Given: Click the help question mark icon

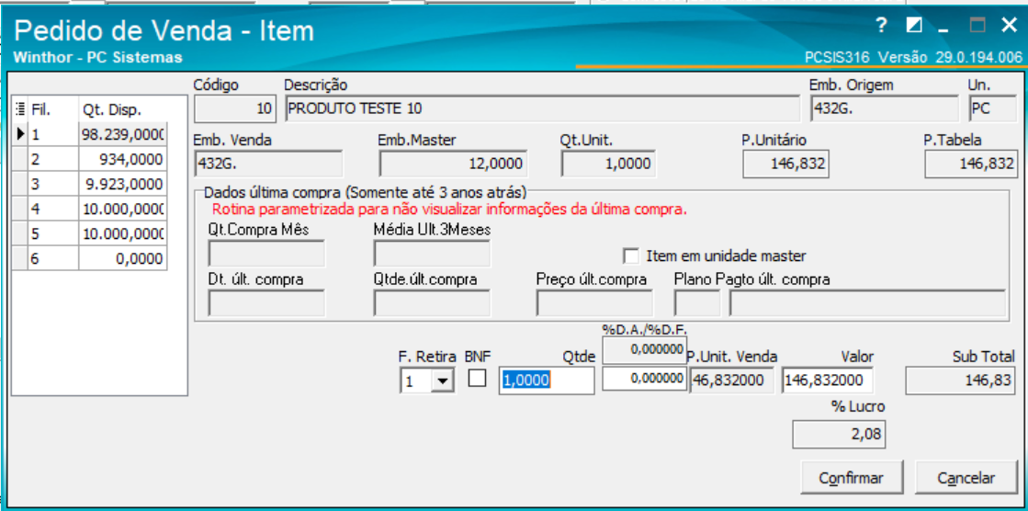Looking at the screenshot, I should pos(881,27).
